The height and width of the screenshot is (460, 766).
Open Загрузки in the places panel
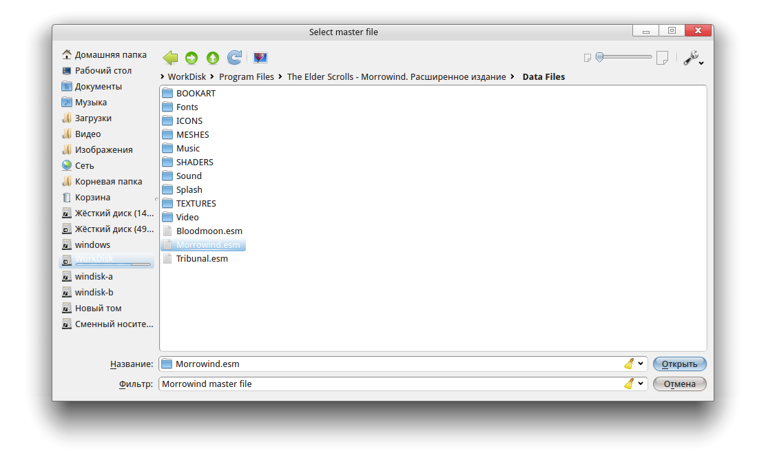107,118
